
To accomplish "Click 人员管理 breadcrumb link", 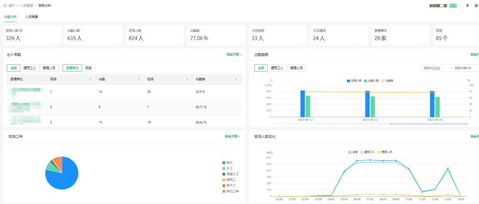I will pyautogui.click(x=27, y=5).
